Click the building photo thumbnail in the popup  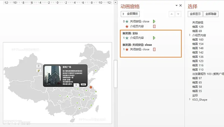52,75
